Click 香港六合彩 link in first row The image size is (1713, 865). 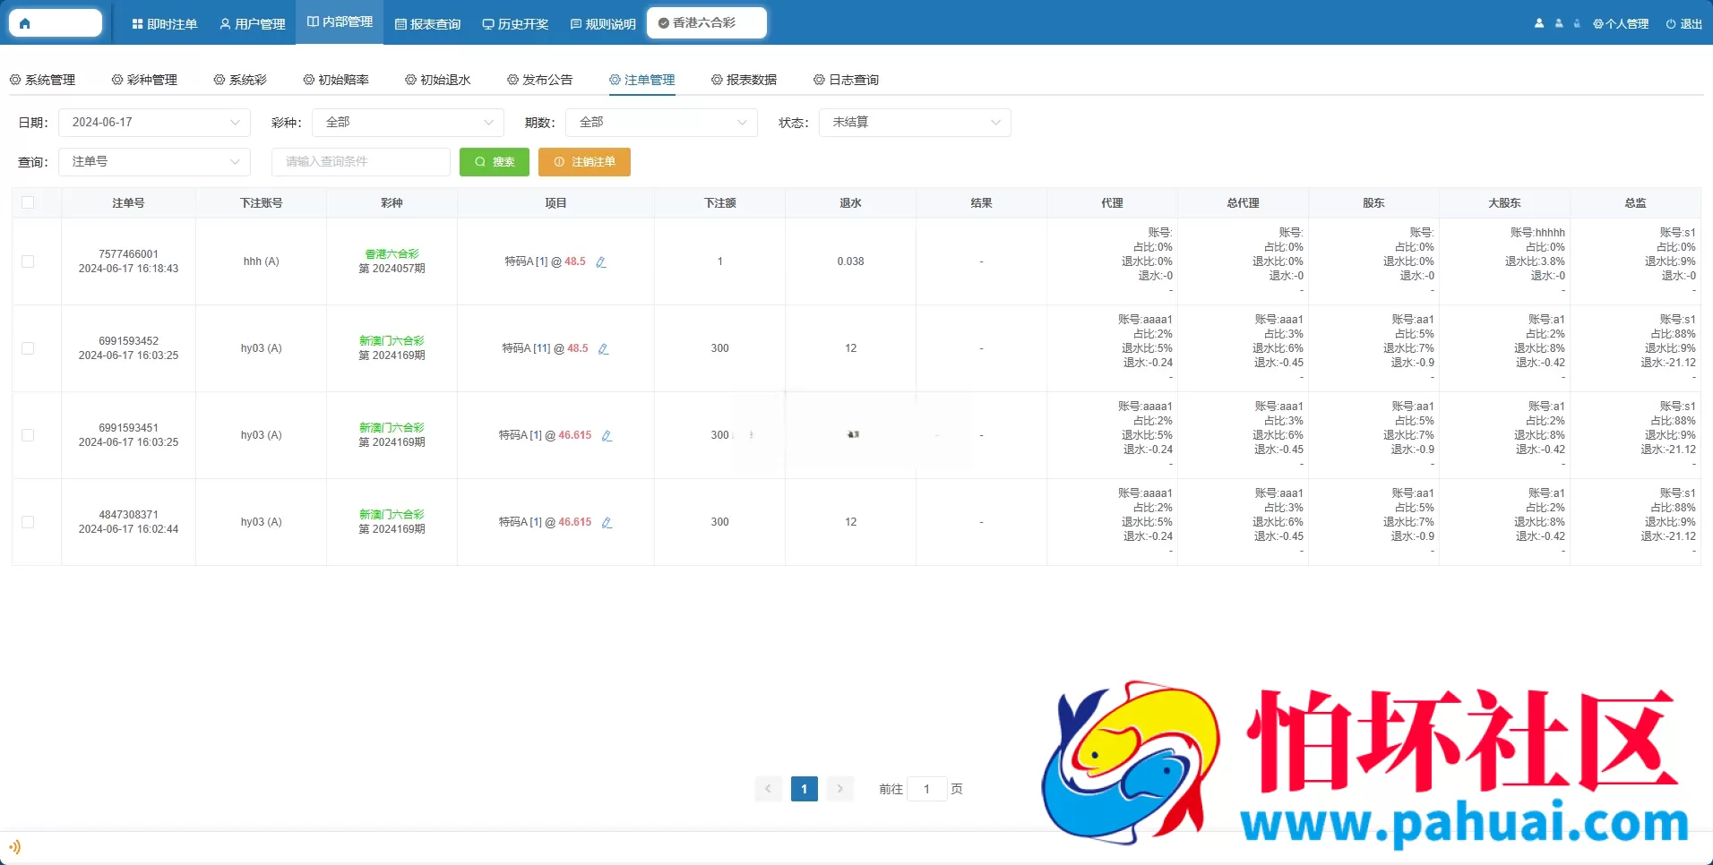392,254
